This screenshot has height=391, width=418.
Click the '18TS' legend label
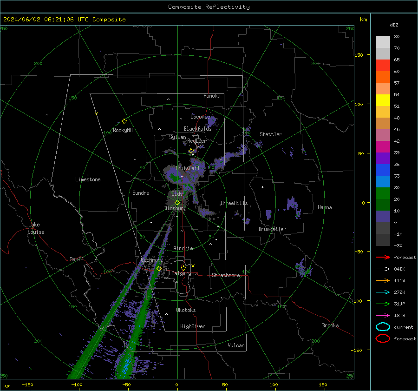399,316
